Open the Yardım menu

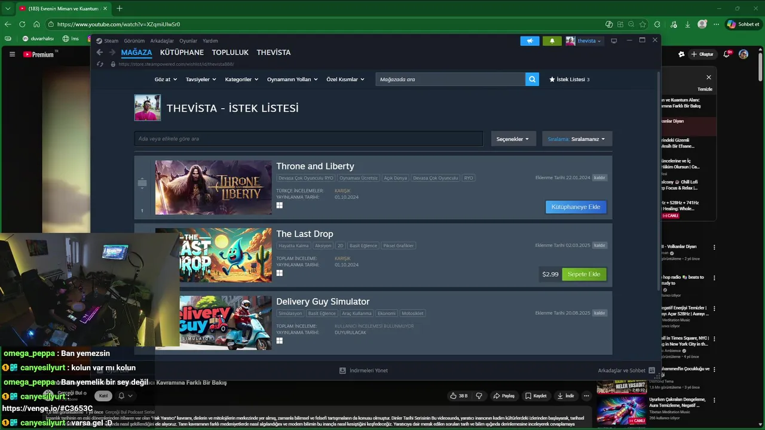click(210, 41)
